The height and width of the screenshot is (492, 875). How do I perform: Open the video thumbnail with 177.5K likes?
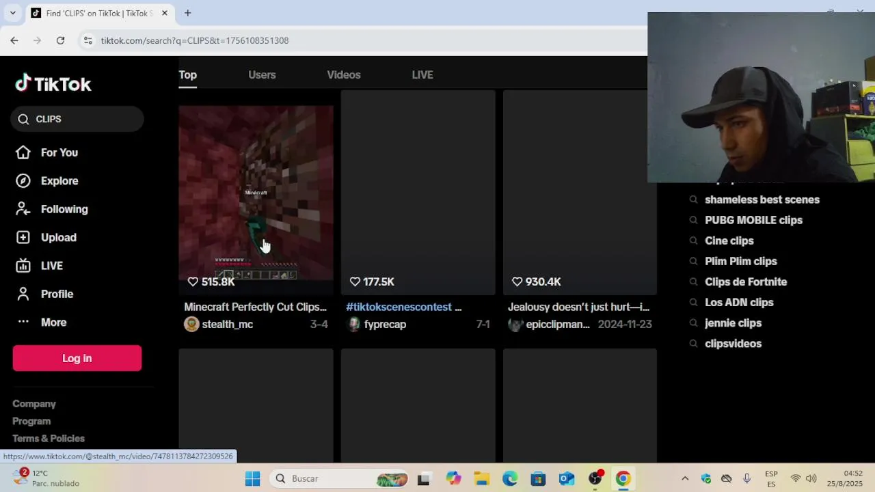pos(418,193)
